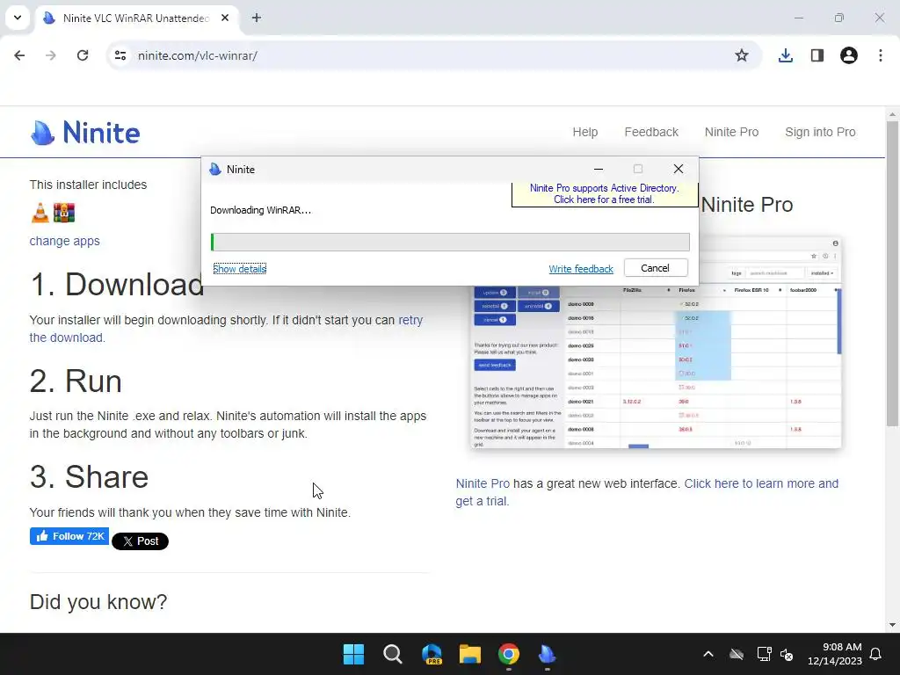
Task: Click the Ninite Pro text link
Action: click(483, 484)
